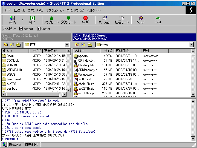
Task: Click the 接続 (Connect) toolbar icon
Action: [12, 20]
